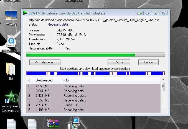This screenshot has width=188, height=129.
Task: Select connection row with 3,433 MB
Action: pos(93,96)
